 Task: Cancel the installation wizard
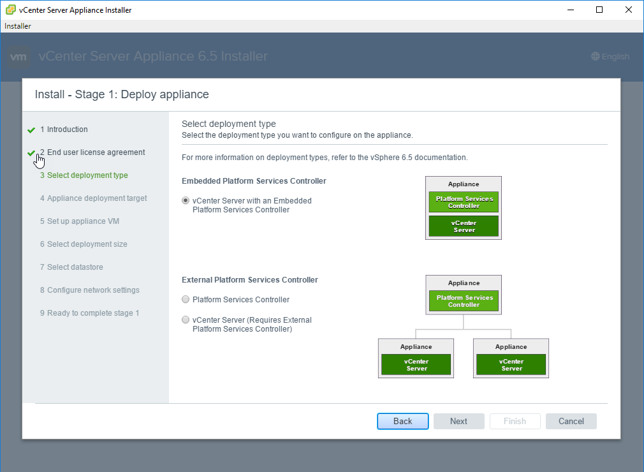(x=571, y=421)
